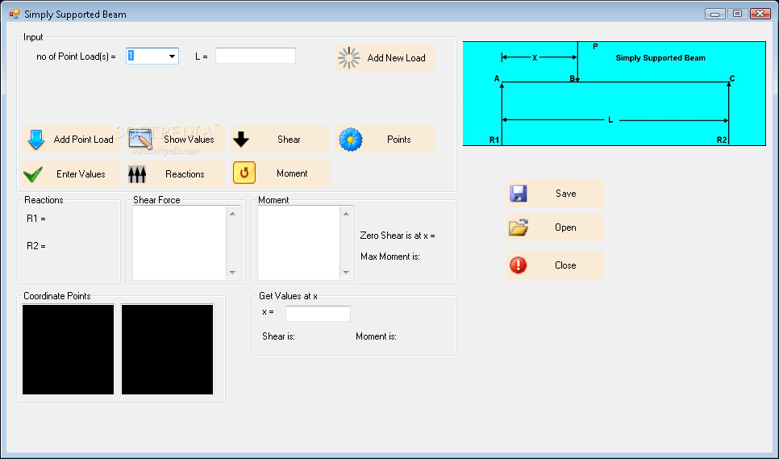The width and height of the screenshot is (779, 459).
Task: Click the second black Coordinate Points box
Action: pyautogui.click(x=168, y=349)
